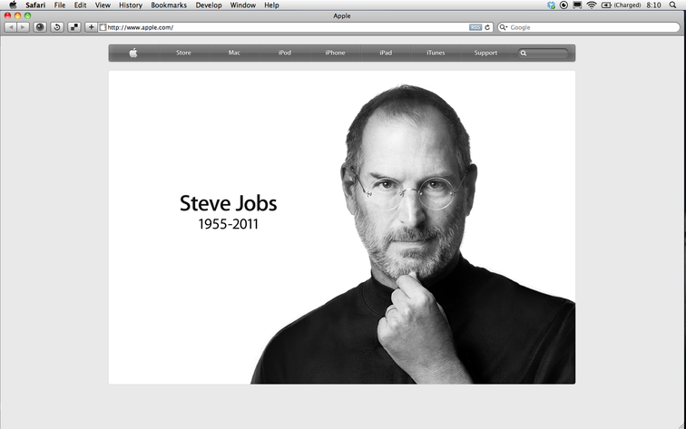Go forward using the Safari forward arrow

(23, 27)
